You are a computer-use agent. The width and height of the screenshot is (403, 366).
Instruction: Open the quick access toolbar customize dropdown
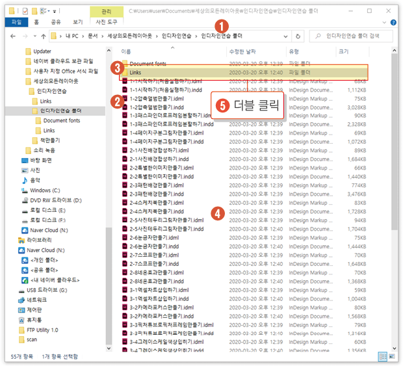54,11
